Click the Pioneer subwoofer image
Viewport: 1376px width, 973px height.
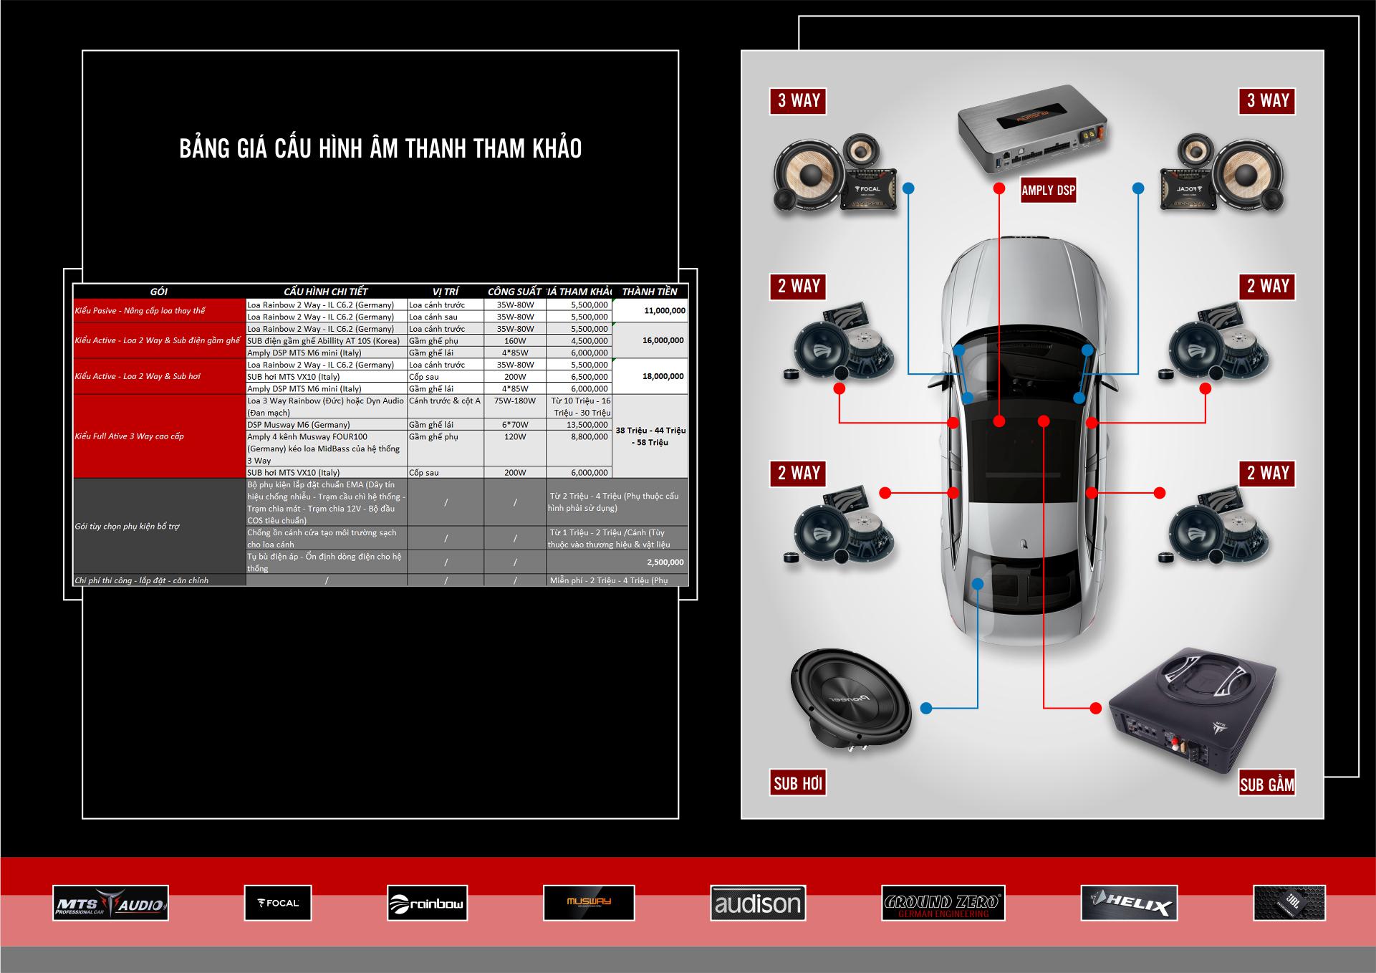[850, 700]
